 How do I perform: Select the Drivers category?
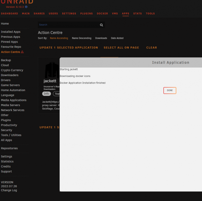click(x=6, y=80)
